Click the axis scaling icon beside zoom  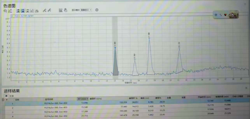click(10, 10)
